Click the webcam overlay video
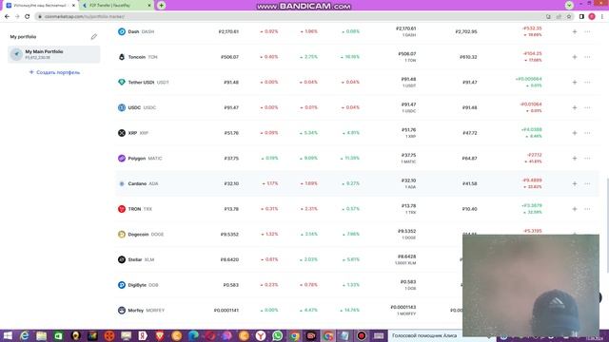This screenshot has width=609, height=342. 531,285
